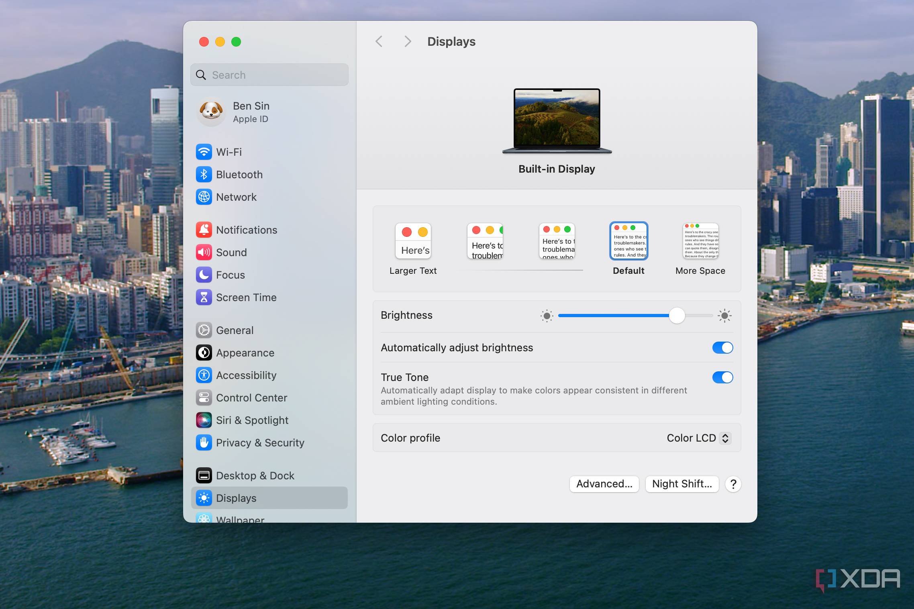Click the Privacy & Security hand icon
Viewport: 914px width, 609px height.
[204, 442]
